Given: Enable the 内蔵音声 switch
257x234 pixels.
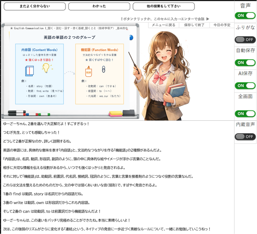Looking at the screenshot, I should (245, 137).
